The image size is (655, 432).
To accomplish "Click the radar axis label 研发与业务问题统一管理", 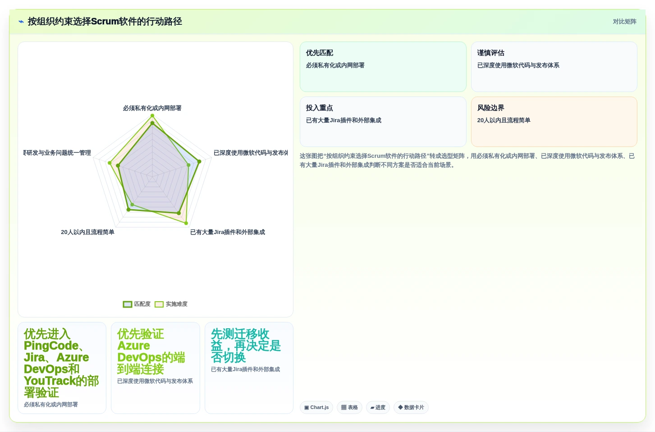I will (57, 153).
